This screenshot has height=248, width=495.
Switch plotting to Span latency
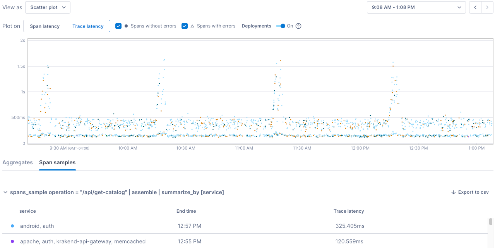click(x=44, y=26)
